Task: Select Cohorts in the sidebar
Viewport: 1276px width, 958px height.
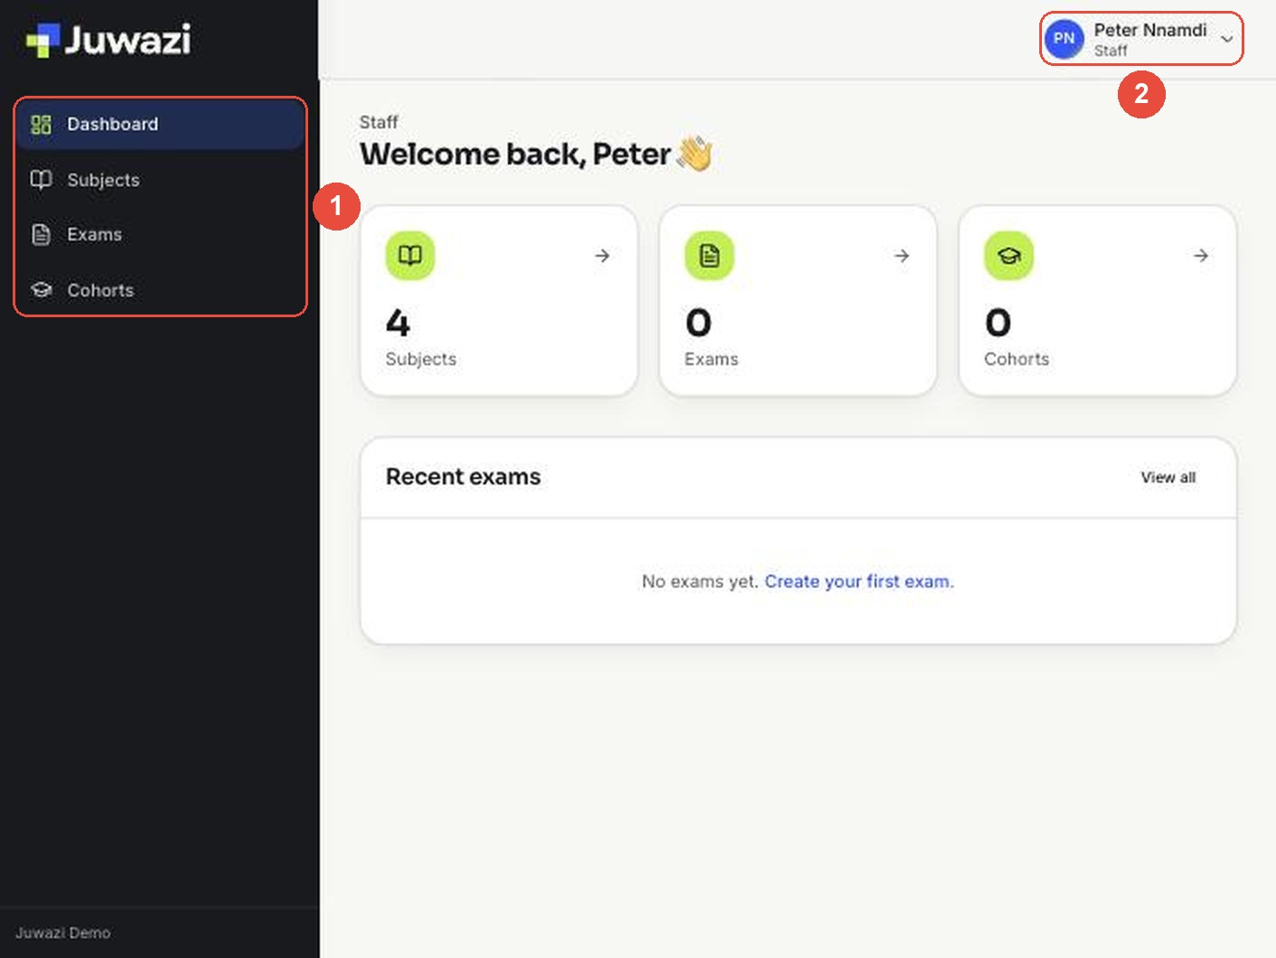Action: (x=160, y=290)
